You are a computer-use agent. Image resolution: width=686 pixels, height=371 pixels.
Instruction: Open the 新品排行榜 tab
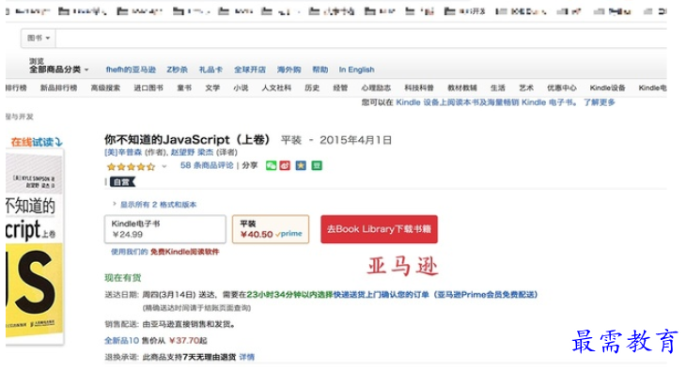coord(58,88)
